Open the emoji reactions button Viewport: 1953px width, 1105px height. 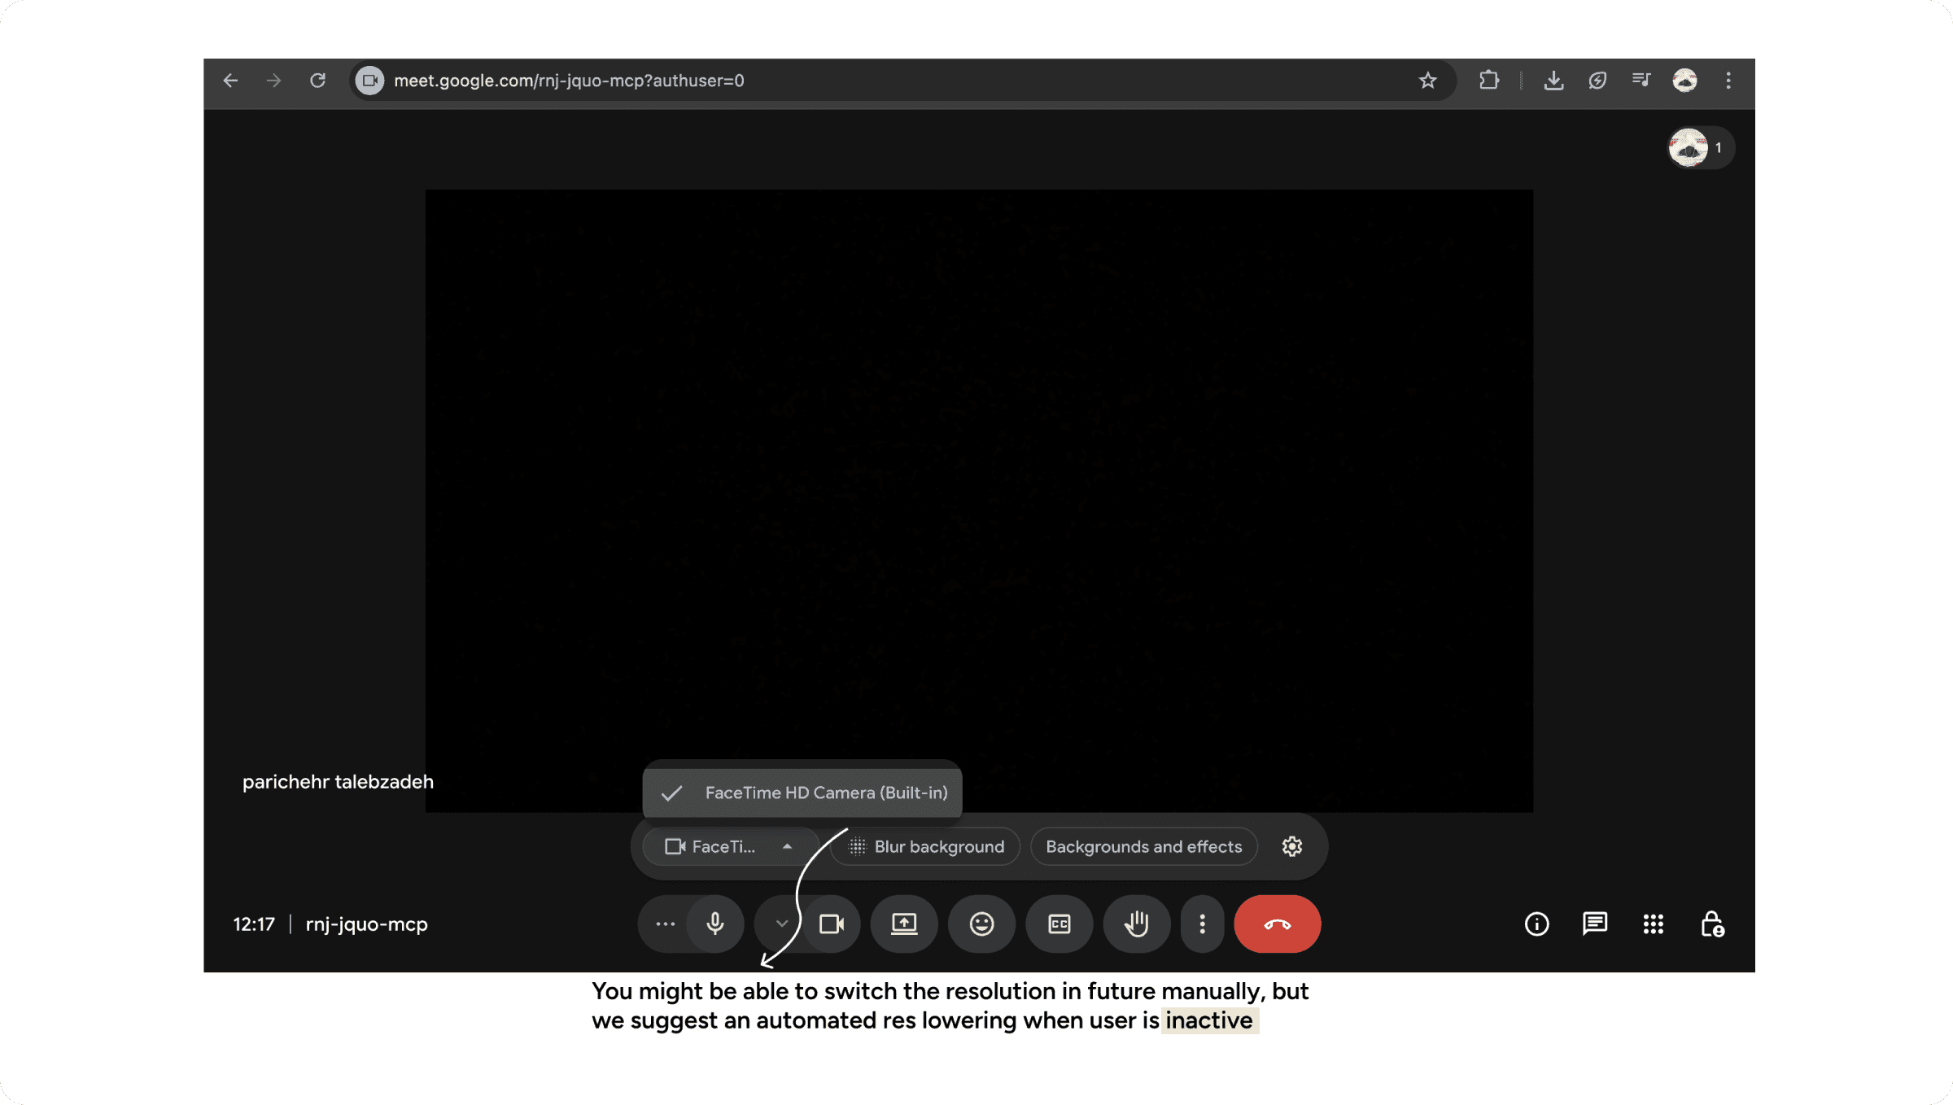coord(981,924)
